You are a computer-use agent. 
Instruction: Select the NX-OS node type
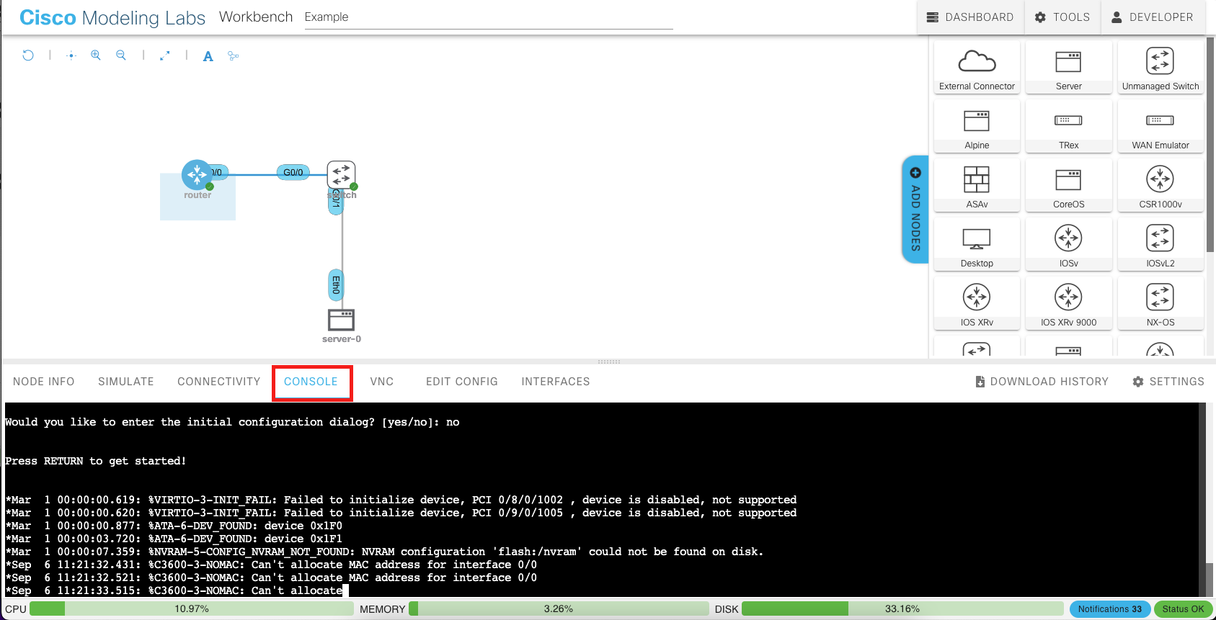[x=1160, y=305]
